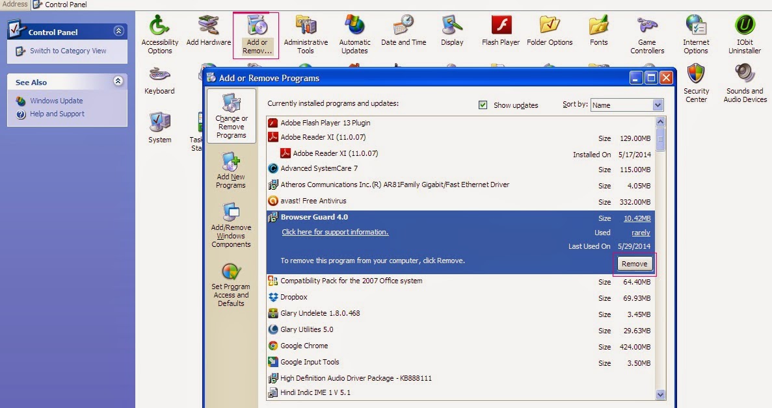This screenshot has width=772, height=408.
Task: Select Google Input Tools entry
Action: (461, 363)
